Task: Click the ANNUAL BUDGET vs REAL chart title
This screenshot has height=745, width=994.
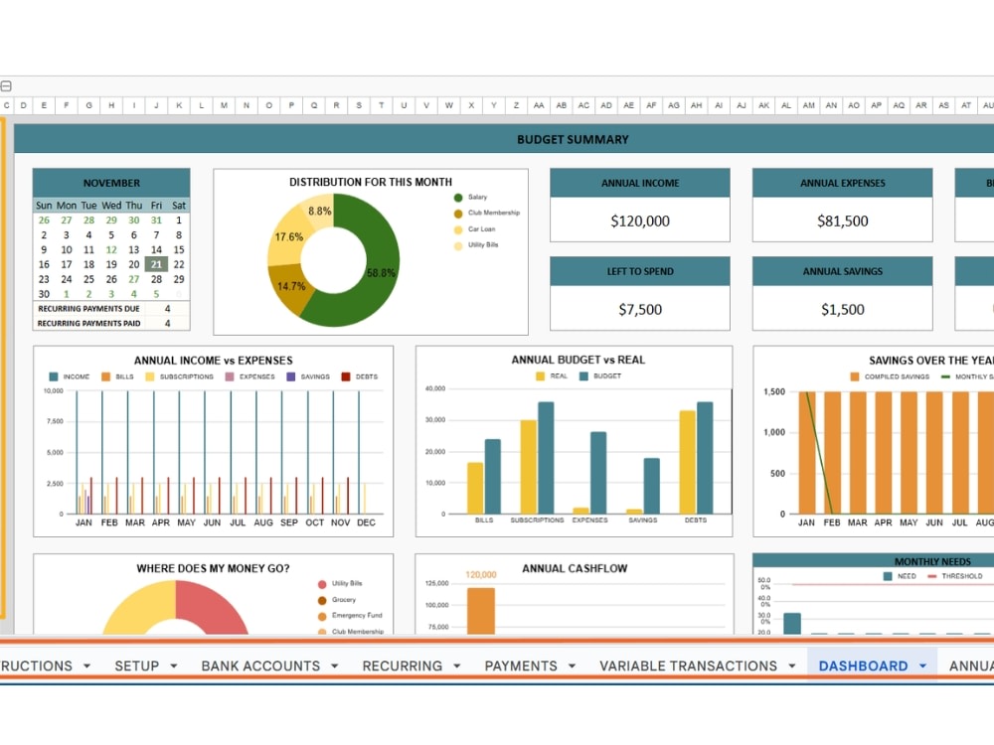Action: click(579, 360)
